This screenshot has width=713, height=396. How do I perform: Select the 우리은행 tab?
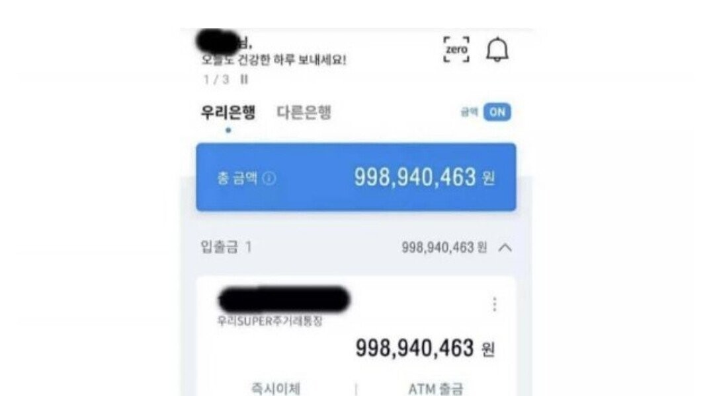(x=228, y=112)
